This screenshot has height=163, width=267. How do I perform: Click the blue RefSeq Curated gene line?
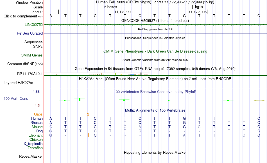point(155,33)
